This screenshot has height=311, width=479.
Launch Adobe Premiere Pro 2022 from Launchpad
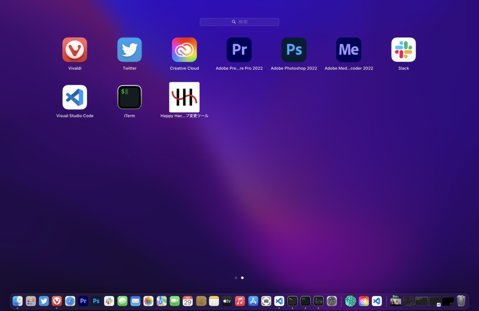pyautogui.click(x=239, y=50)
